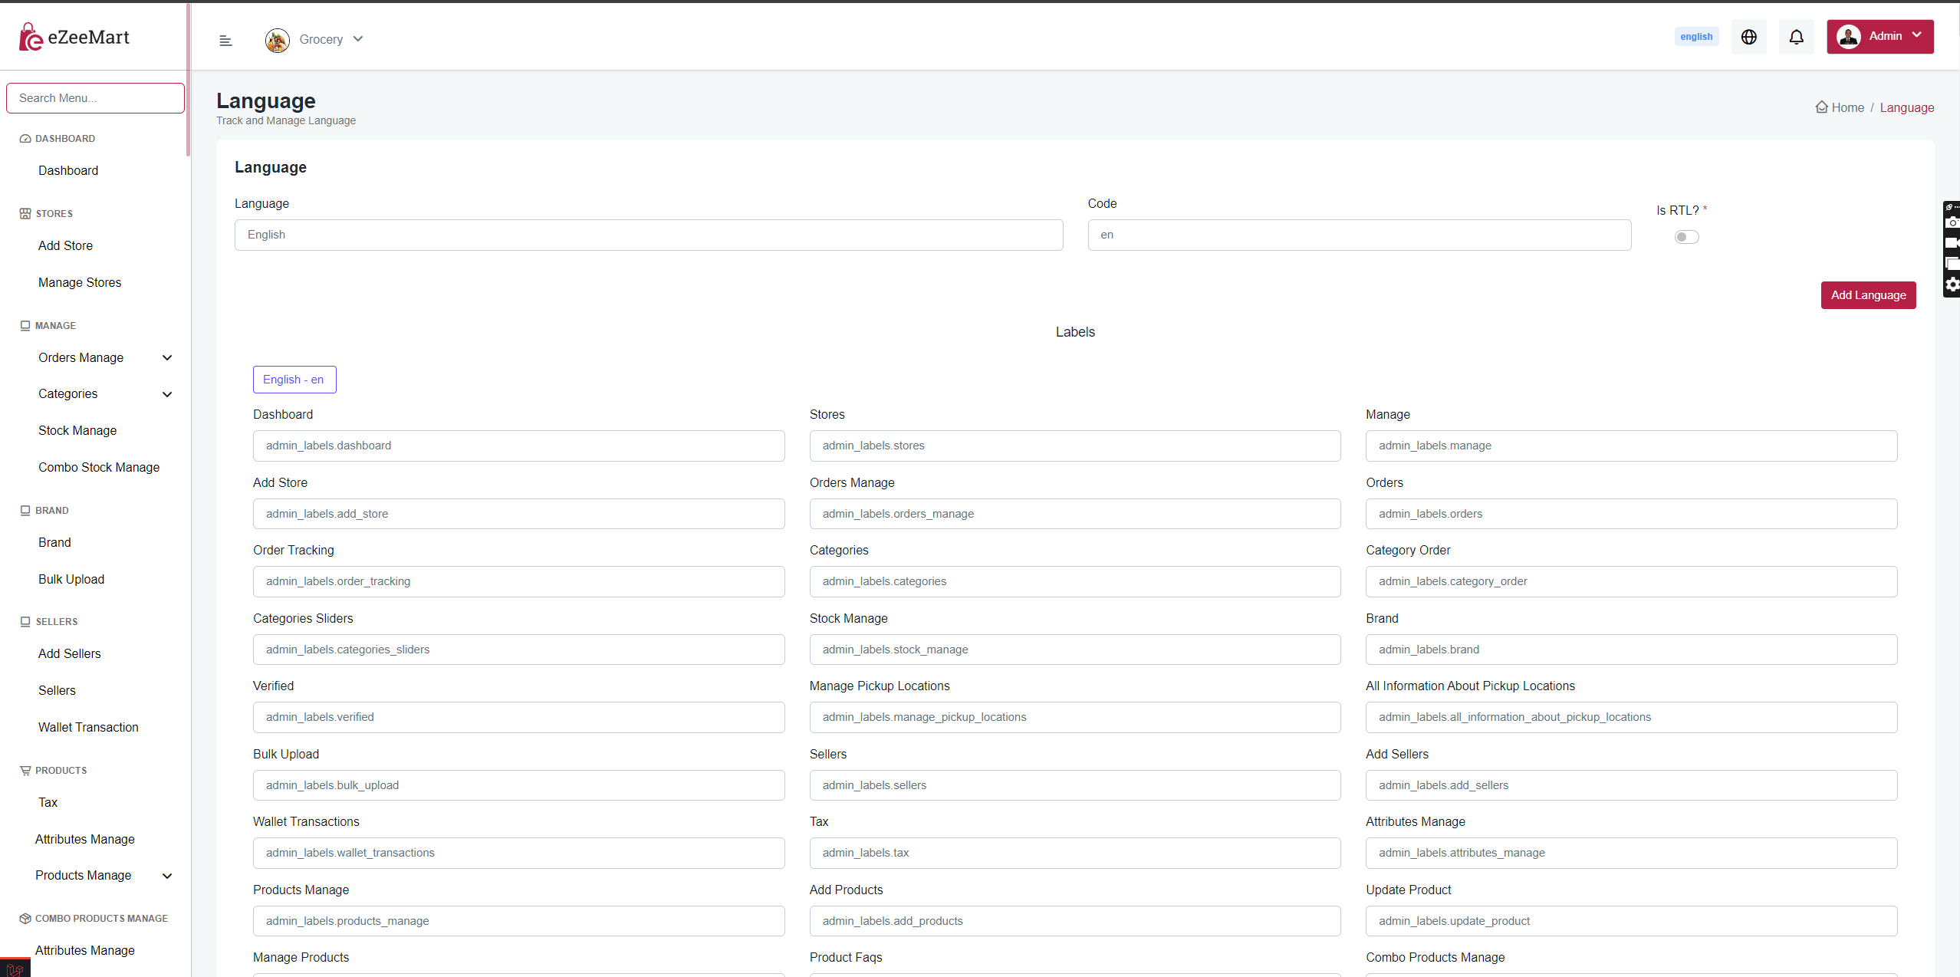The width and height of the screenshot is (1960, 977).
Task: Expand Products Manage submenu
Action: [167, 876]
